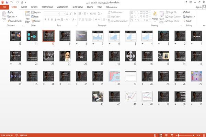Toggle the bullets list button

point(80,14)
